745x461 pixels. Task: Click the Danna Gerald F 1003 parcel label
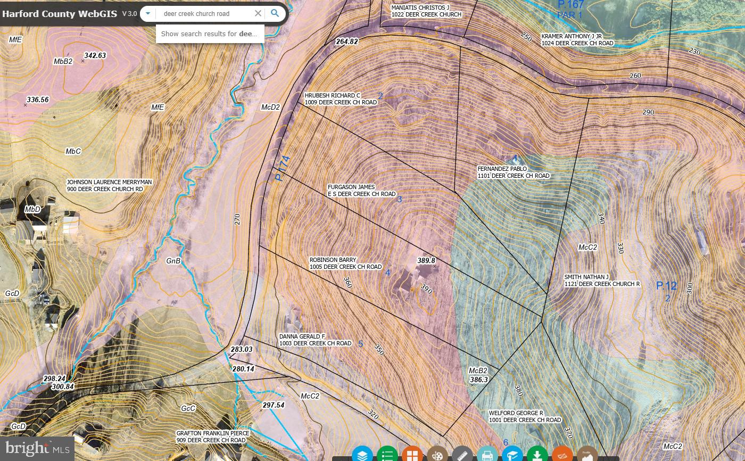coord(315,340)
